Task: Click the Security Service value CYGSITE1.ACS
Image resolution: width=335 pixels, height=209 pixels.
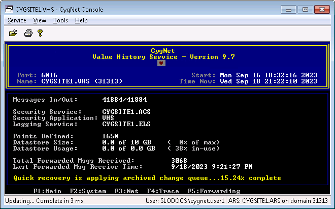Action: pos(126,112)
